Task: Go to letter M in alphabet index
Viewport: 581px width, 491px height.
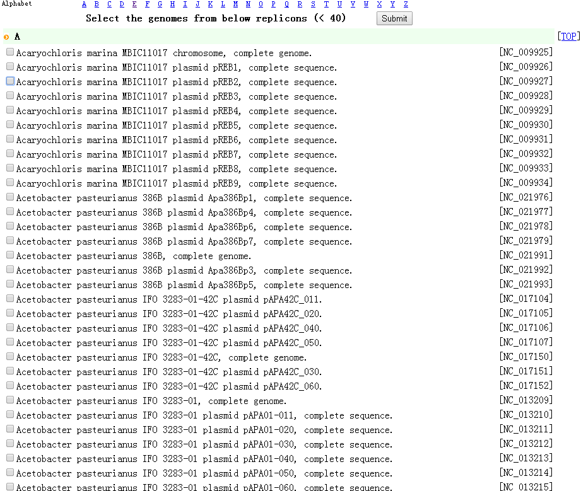Action: click(x=235, y=4)
